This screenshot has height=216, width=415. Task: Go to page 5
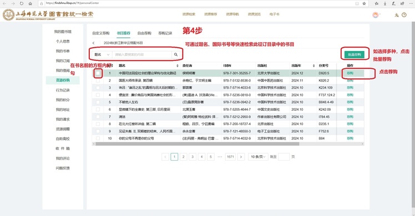pos(211,157)
